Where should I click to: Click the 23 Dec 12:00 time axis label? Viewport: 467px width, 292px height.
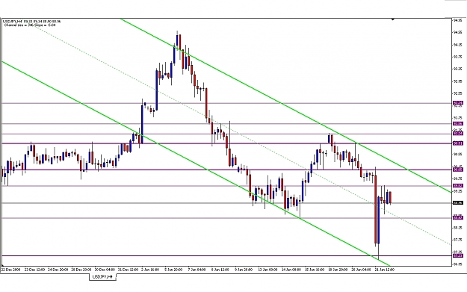tap(34, 270)
